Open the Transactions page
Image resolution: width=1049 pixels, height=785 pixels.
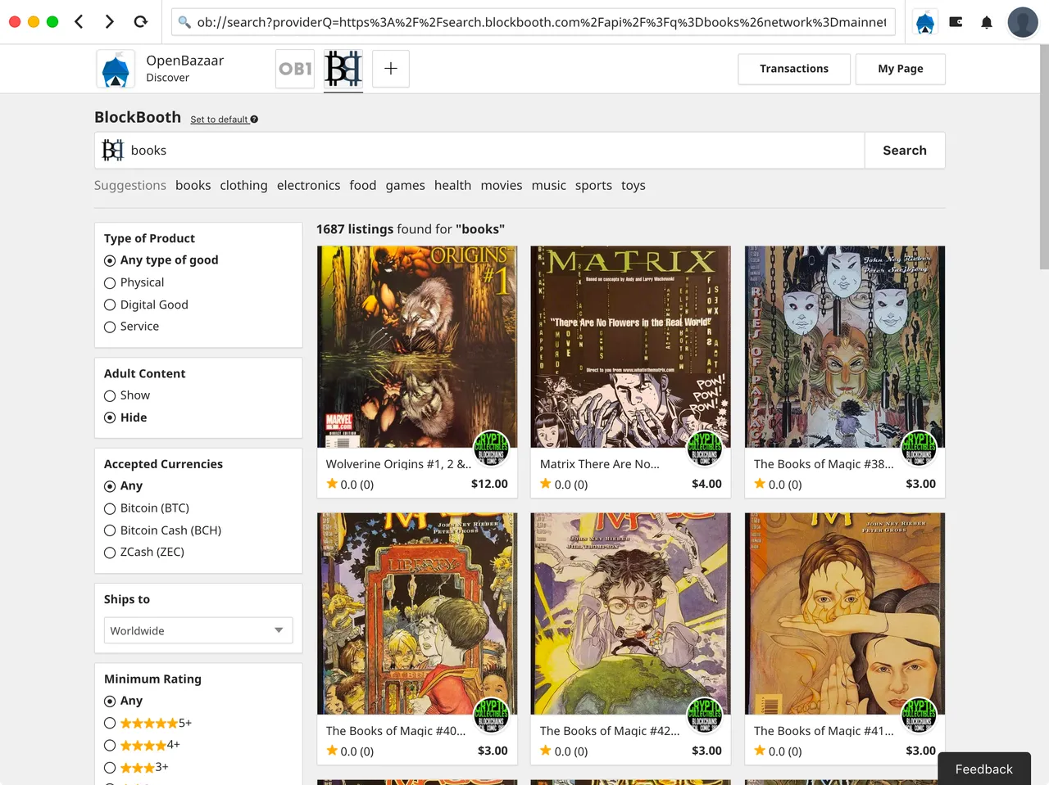tap(794, 69)
